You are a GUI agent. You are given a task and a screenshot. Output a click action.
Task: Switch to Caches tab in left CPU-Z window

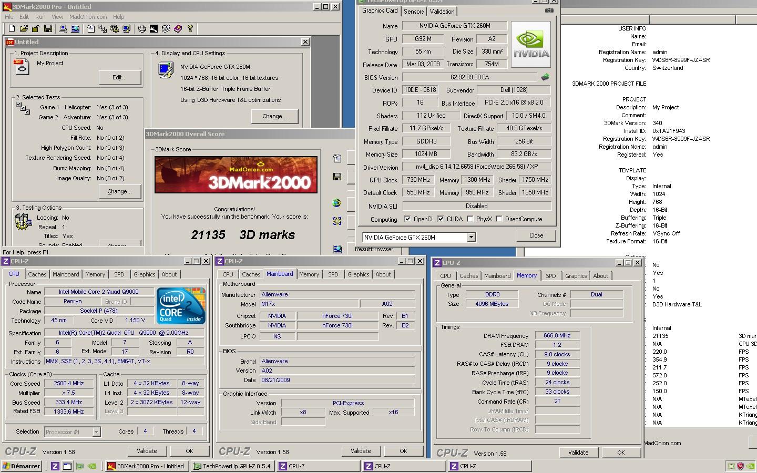(x=37, y=274)
